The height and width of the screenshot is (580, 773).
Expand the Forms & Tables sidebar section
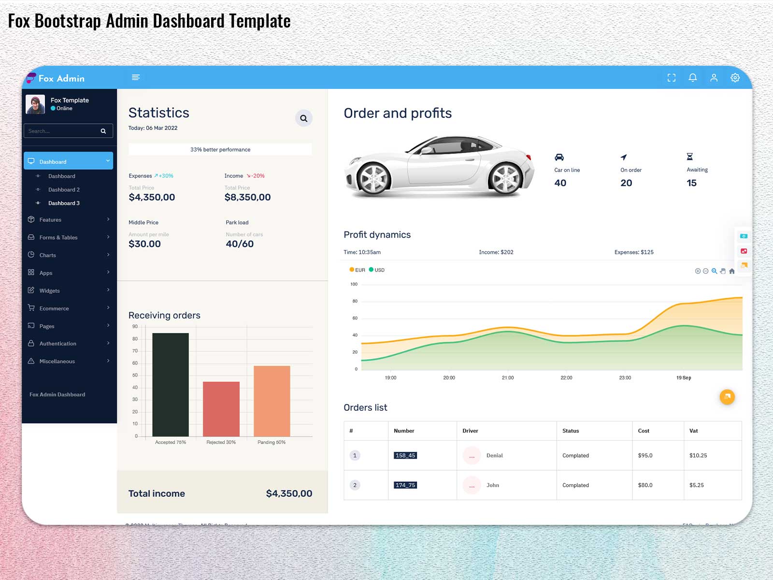pyautogui.click(x=59, y=237)
